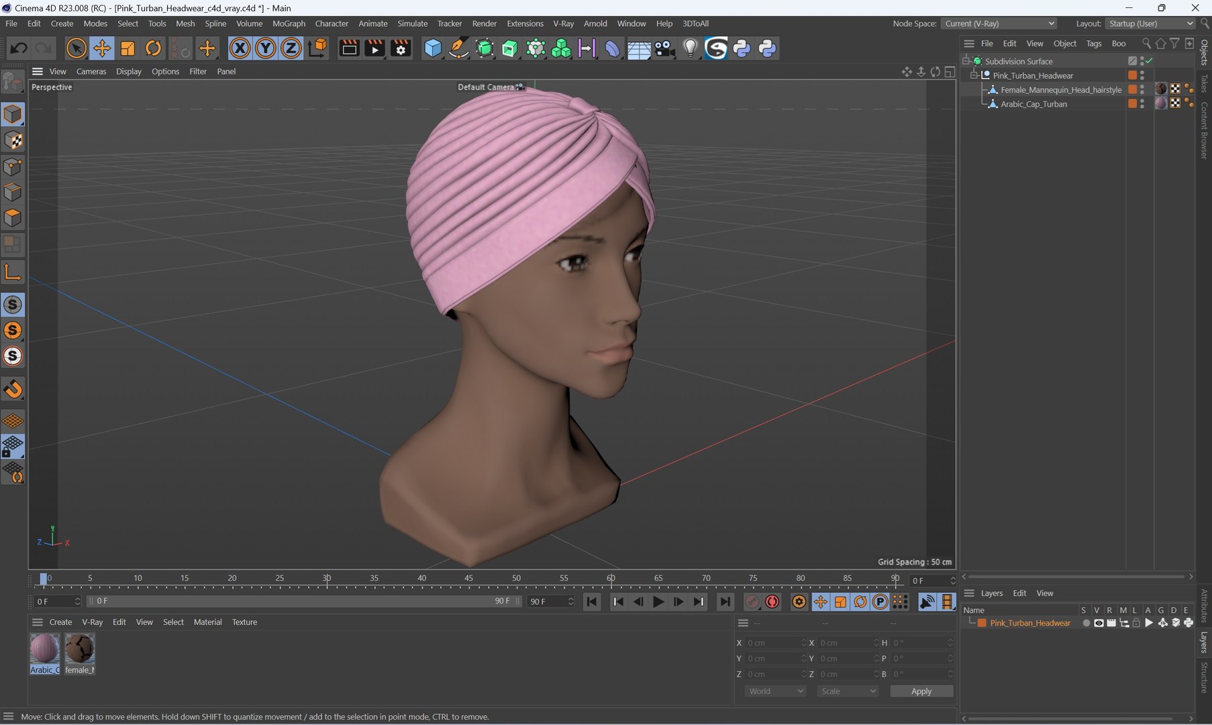1212x725 pixels.
Task: Add a Camera object
Action: point(664,48)
